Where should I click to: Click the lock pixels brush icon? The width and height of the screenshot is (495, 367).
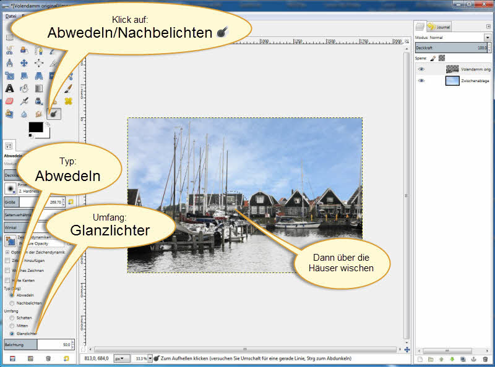coord(433,58)
